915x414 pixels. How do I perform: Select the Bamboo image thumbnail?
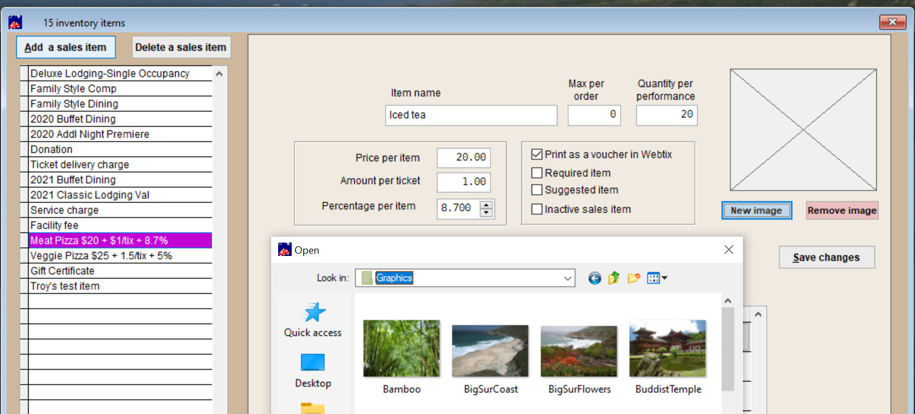point(401,349)
